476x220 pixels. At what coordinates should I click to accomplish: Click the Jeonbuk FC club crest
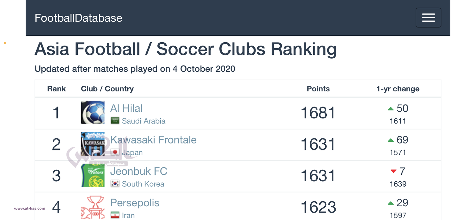(93, 175)
